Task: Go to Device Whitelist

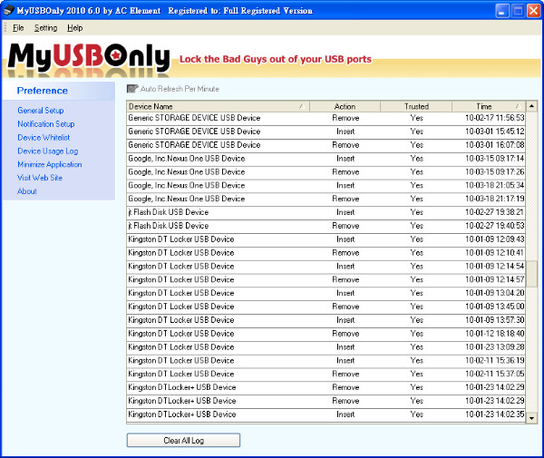Action: click(44, 138)
